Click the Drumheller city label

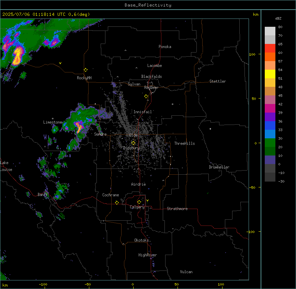[219, 167]
